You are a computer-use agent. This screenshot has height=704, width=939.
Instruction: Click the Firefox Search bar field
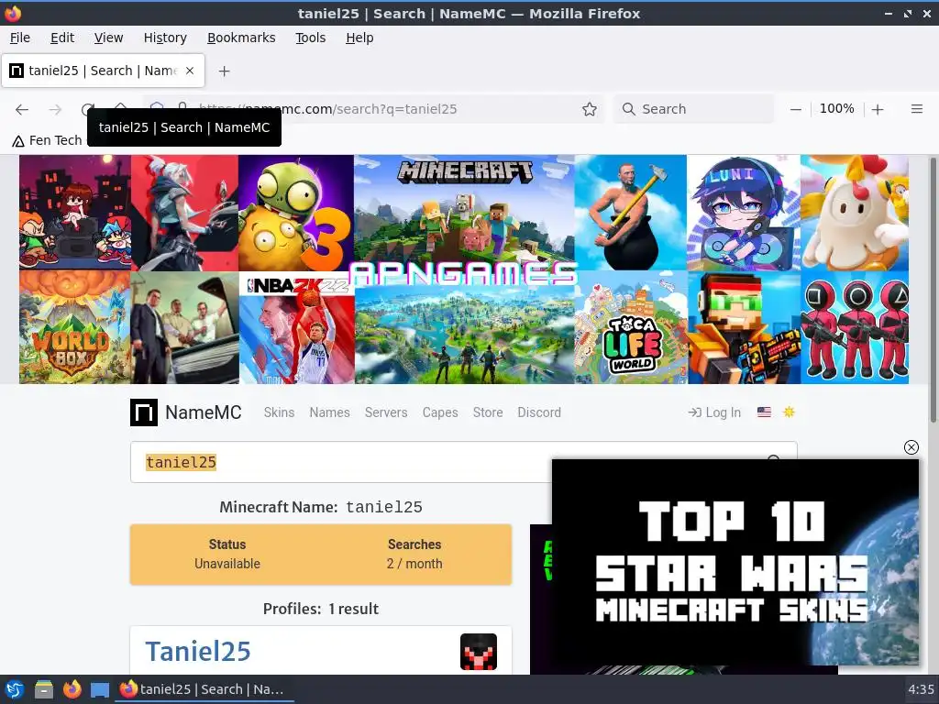pyautogui.click(x=693, y=109)
